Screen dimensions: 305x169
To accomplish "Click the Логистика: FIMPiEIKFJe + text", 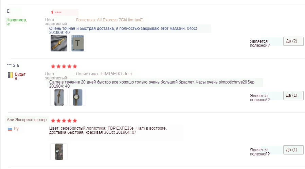I will (104, 74).
